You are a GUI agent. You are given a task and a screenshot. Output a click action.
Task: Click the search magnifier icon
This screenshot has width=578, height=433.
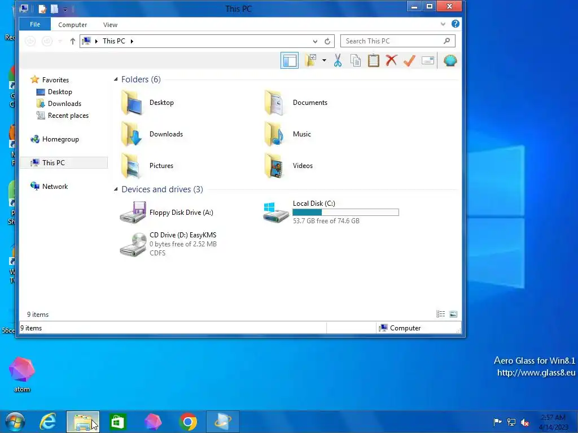[447, 41]
